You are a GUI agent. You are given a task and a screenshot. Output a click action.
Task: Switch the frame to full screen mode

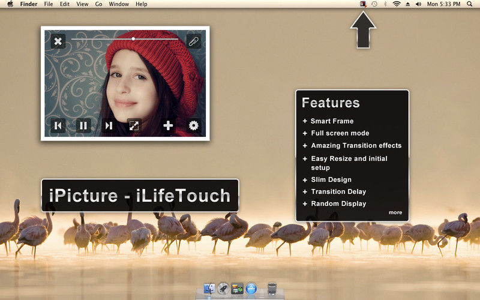pos(134,125)
